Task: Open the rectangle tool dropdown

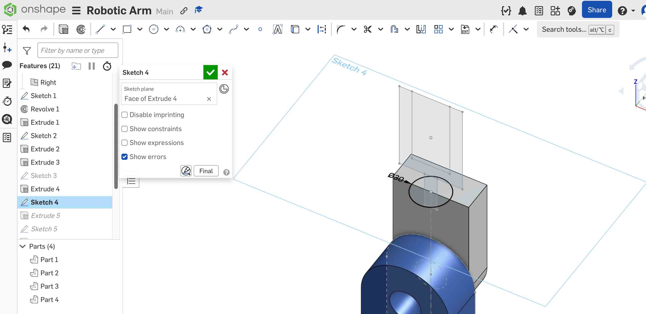Action: tap(139, 29)
